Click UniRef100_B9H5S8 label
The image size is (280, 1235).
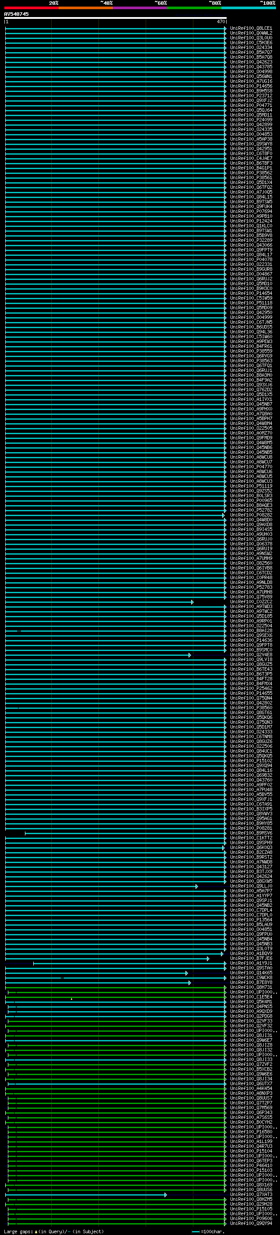click(x=251, y=91)
